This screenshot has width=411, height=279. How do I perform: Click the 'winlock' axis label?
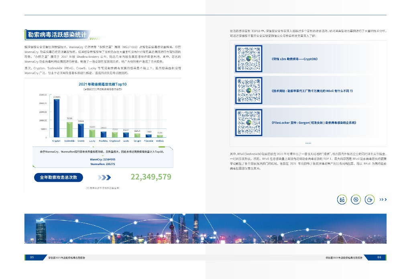pos(160,141)
